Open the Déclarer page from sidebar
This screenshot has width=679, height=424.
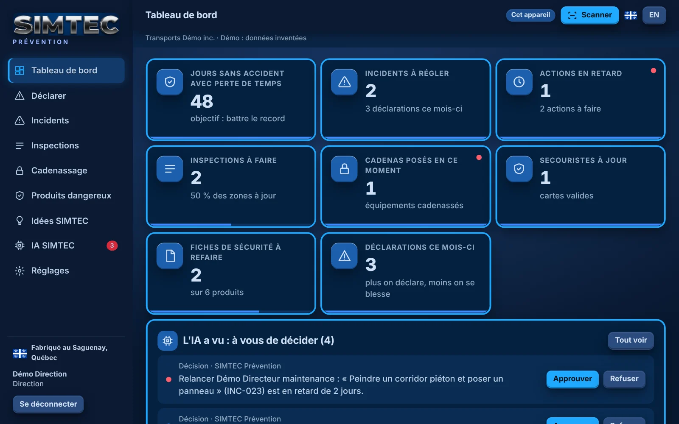[x=66, y=96]
